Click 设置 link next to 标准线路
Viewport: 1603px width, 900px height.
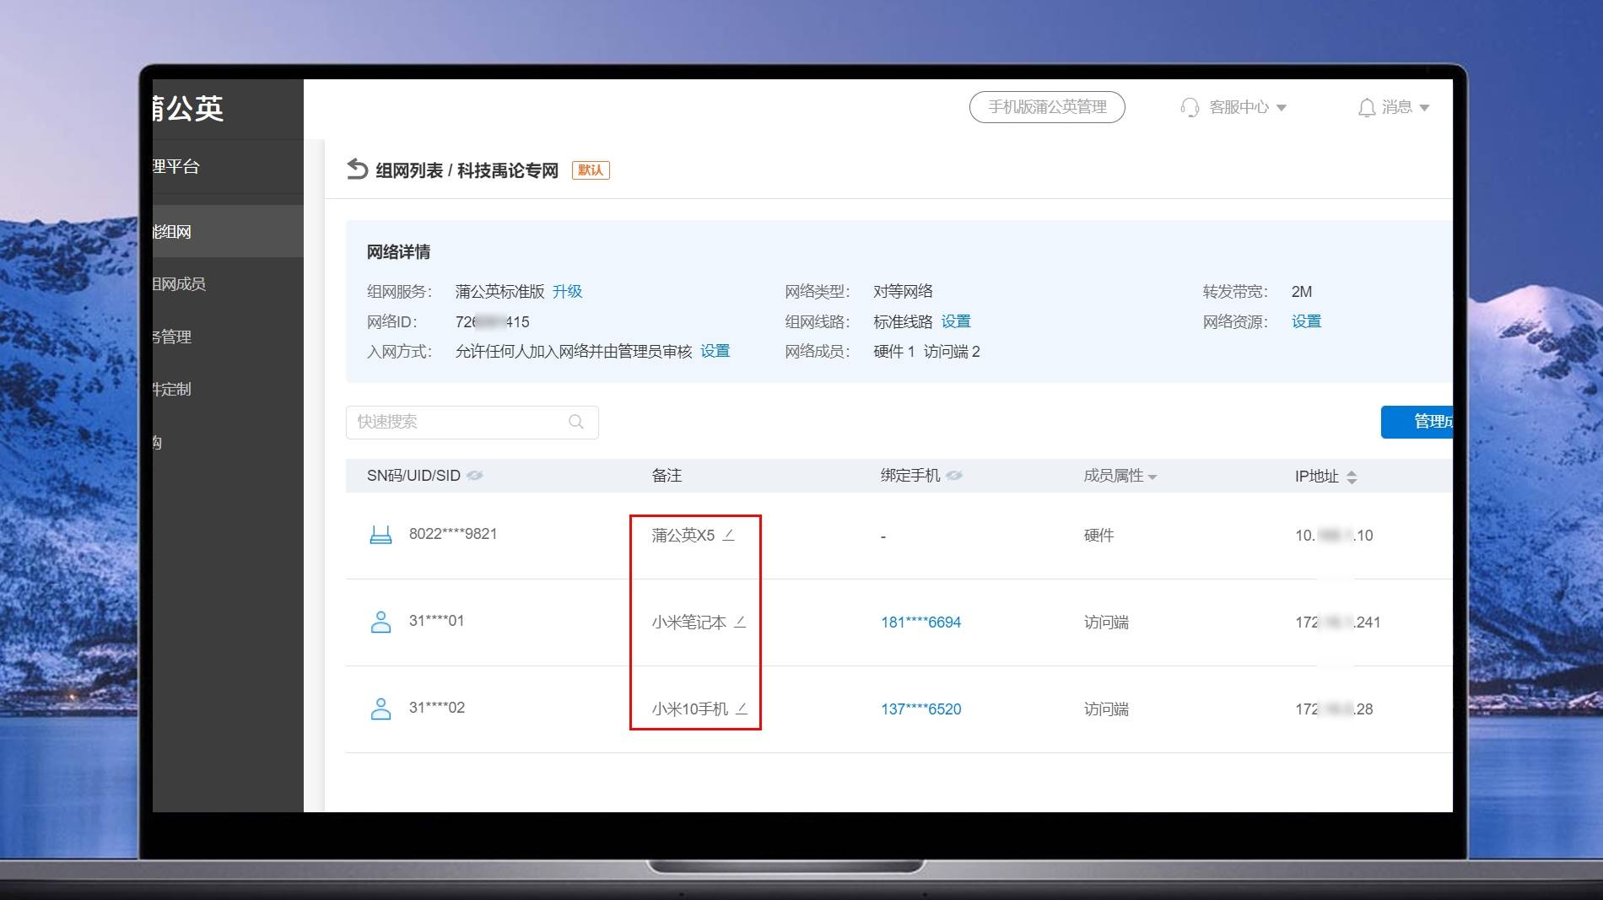coord(956,321)
